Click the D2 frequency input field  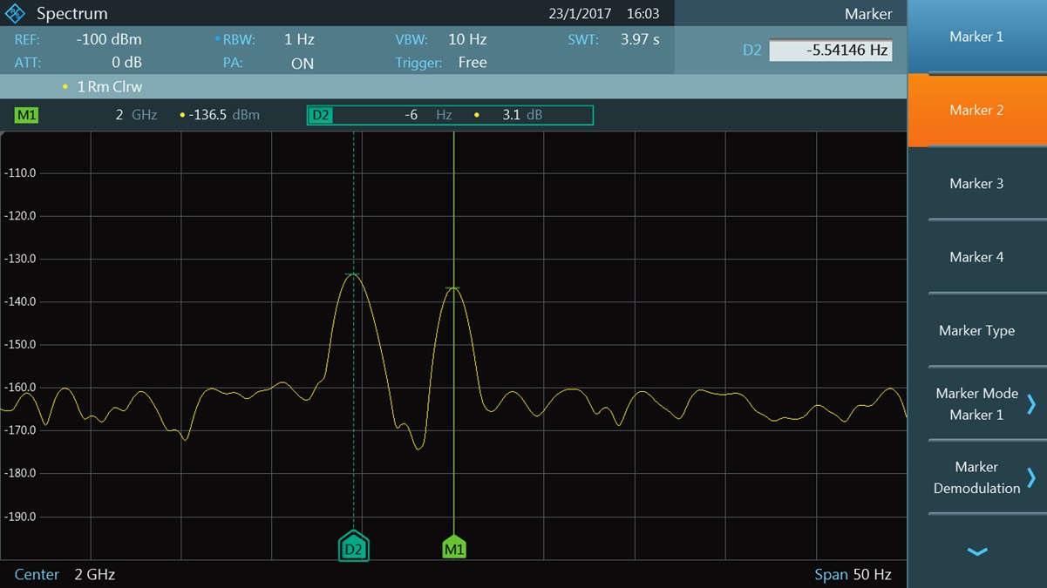pos(831,50)
